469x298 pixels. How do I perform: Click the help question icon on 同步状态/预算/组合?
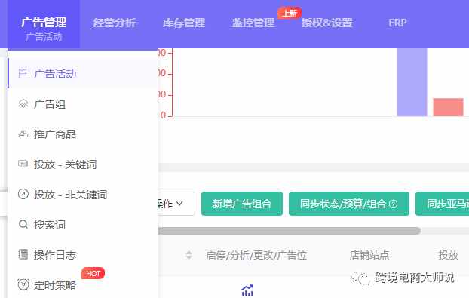[x=394, y=204]
